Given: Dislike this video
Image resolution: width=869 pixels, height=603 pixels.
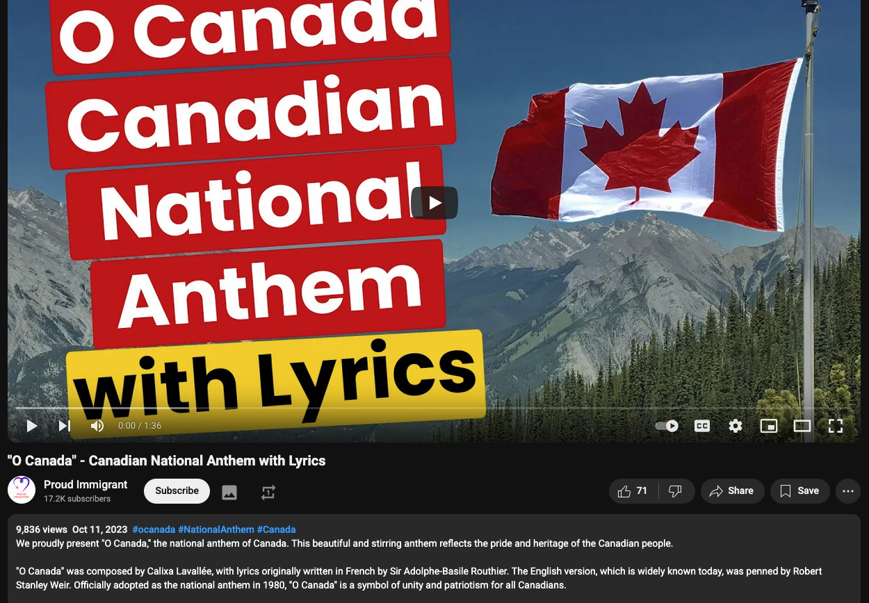Looking at the screenshot, I should pos(676,491).
